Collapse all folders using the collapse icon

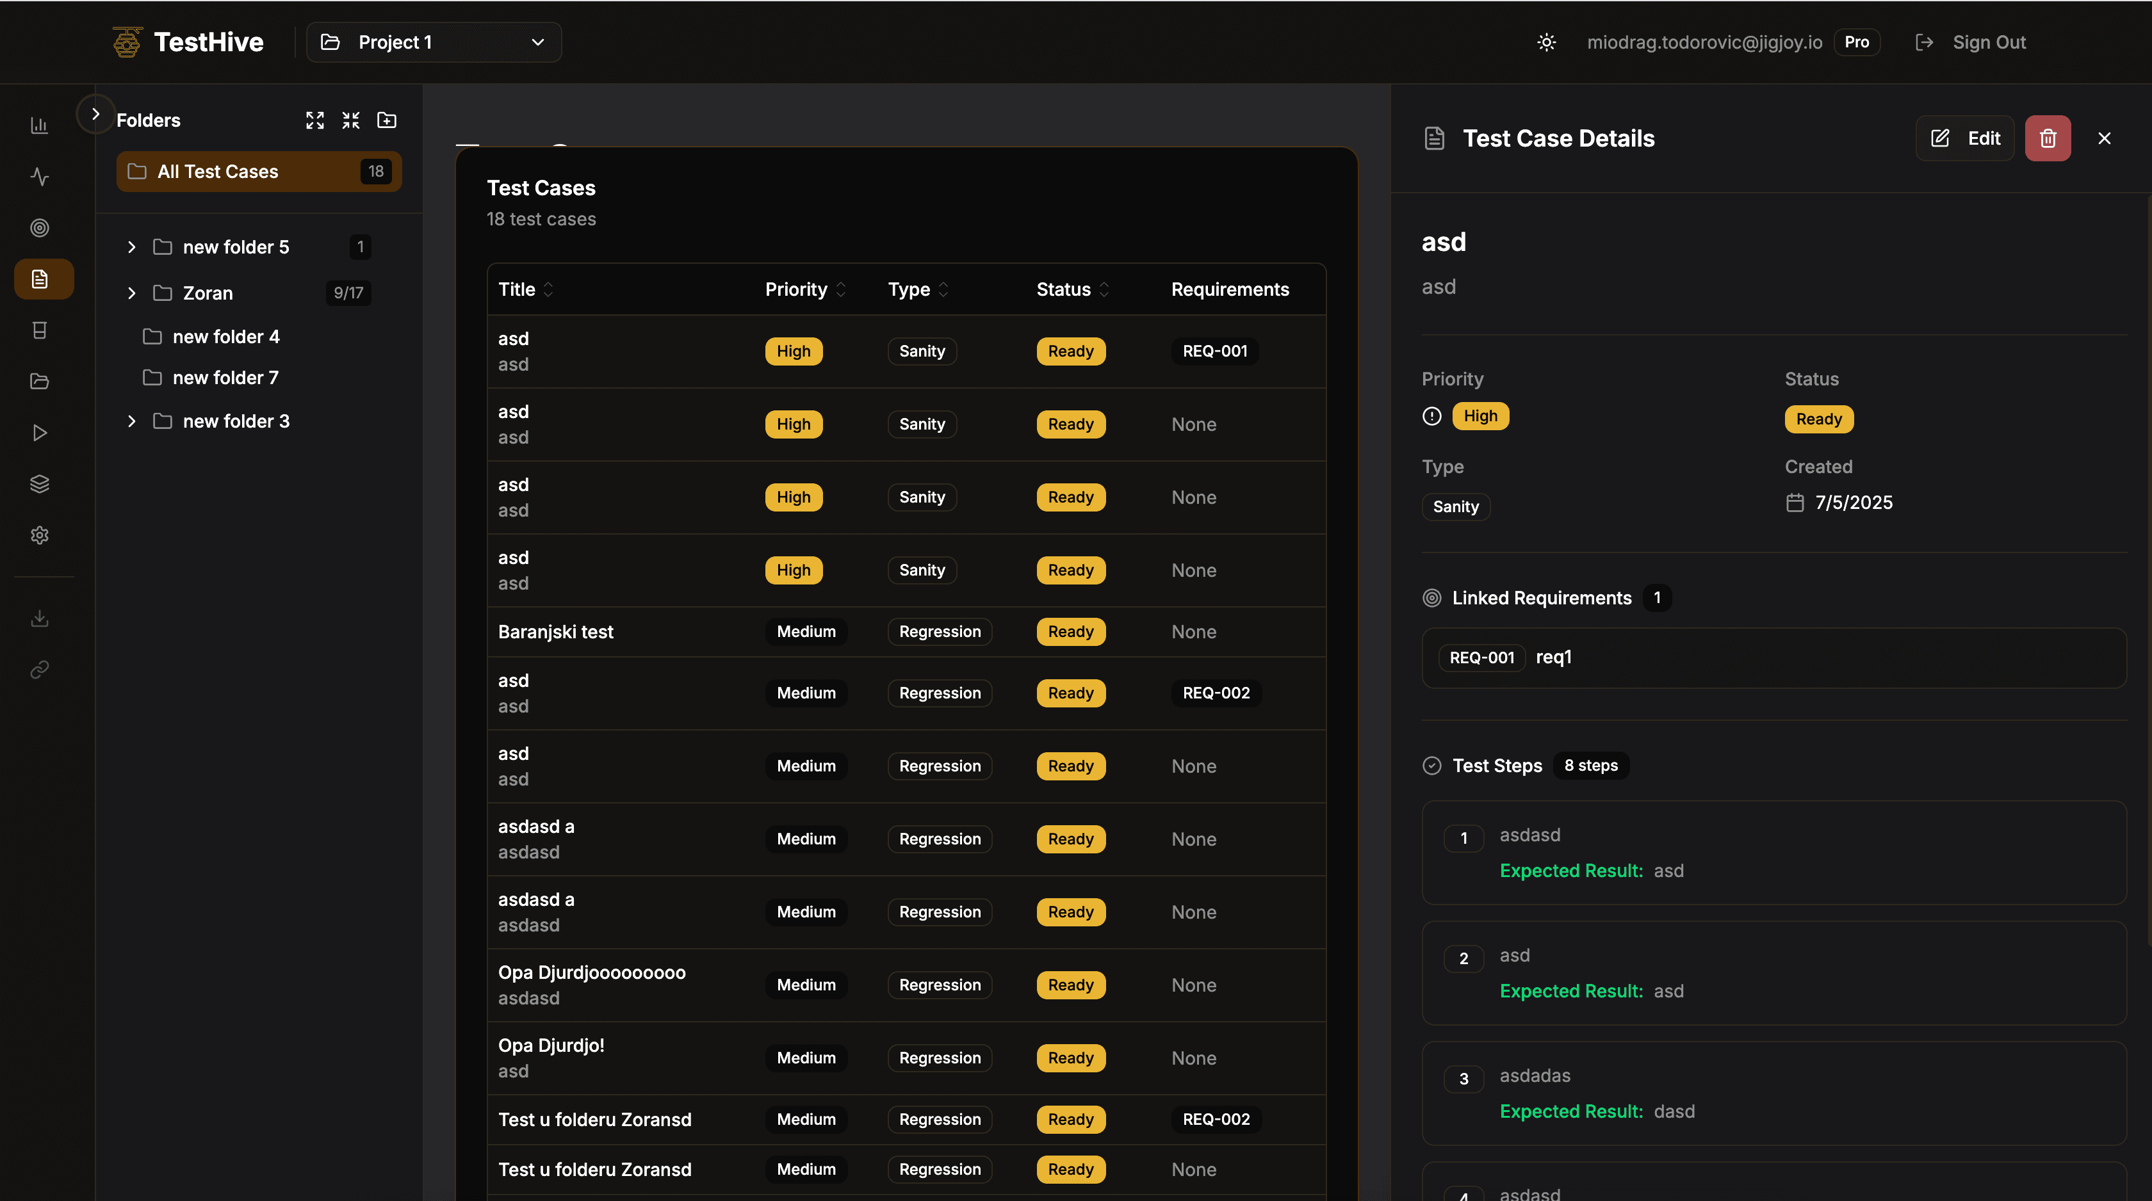point(351,120)
